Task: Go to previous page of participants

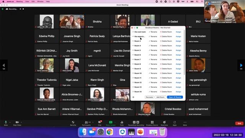Action: coord(3,65)
